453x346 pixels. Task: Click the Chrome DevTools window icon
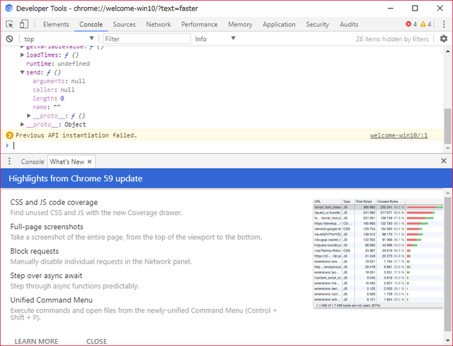coord(9,8)
